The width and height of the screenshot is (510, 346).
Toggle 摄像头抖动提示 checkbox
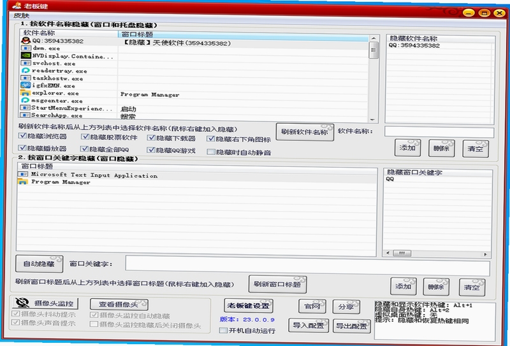click(x=15, y=314)
